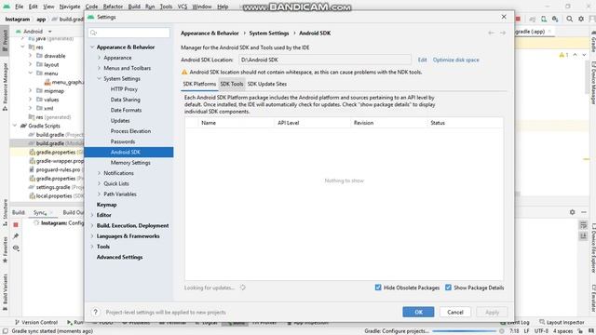Stop the running Gradle sync red square
Viewport: 596px width, 335px height.
coord(16,225)
